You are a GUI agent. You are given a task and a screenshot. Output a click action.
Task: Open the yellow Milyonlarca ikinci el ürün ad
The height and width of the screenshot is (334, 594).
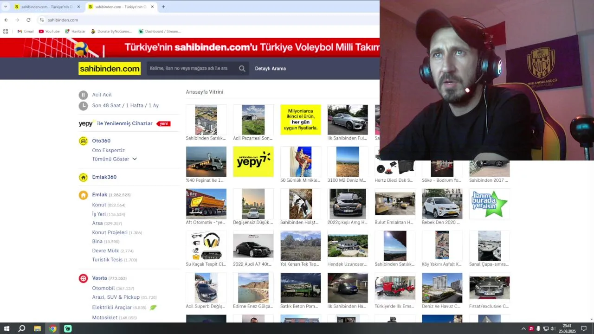pyautogui.click(x=301, y=120)
